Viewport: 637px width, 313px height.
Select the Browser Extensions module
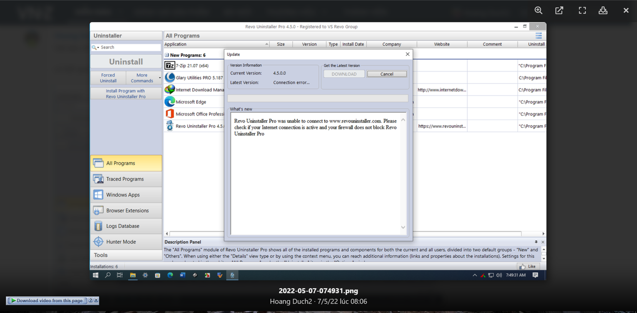pyautogui.click(x=126, y=210)
